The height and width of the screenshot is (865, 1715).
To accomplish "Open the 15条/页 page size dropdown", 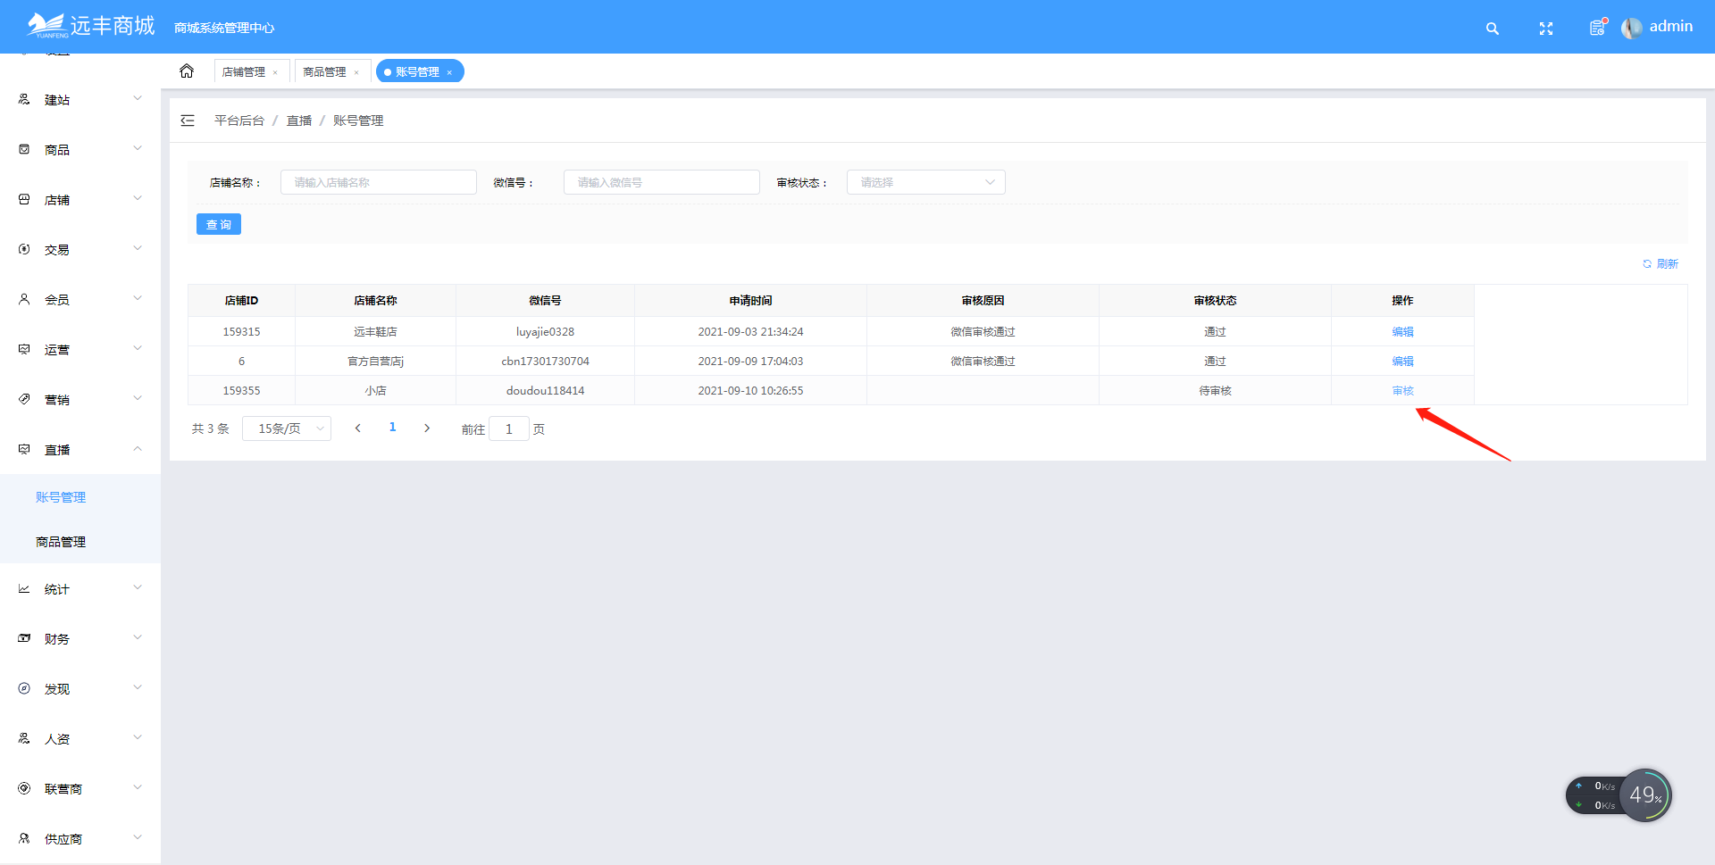I will tap(287, 428).
